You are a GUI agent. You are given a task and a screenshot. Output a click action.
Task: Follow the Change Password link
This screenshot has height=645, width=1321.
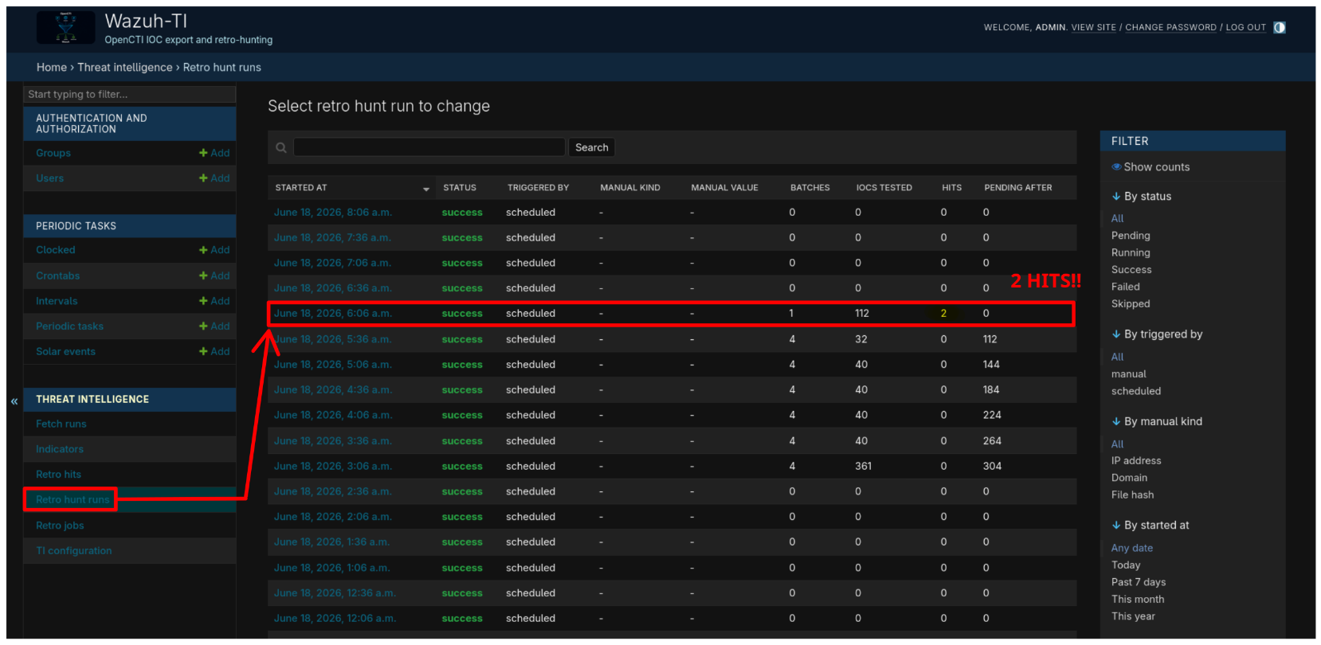pos(1170,27)
